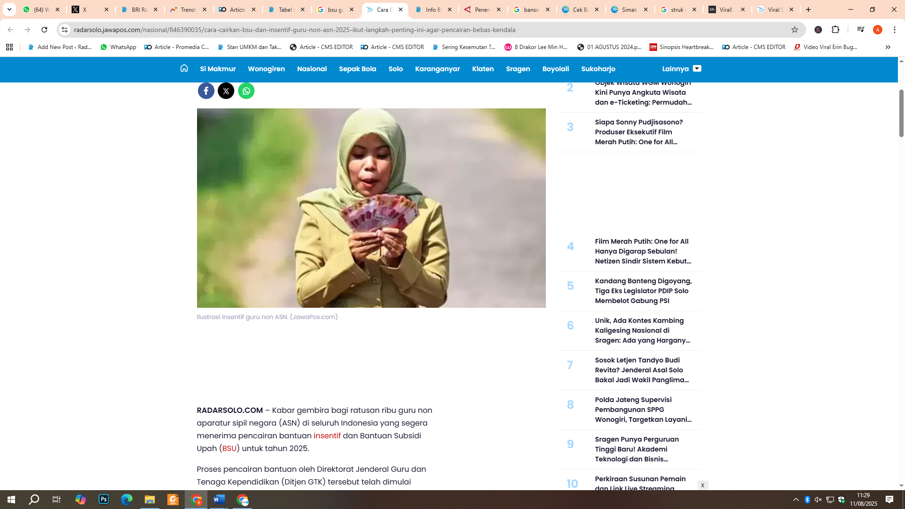Share article via Facebook icon
The width and height of the screenshot is (905, 509).
(206, 91)
